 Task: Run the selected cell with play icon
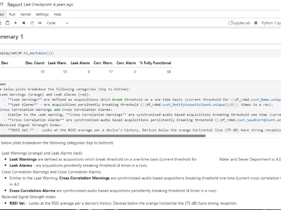click(15, 23)
